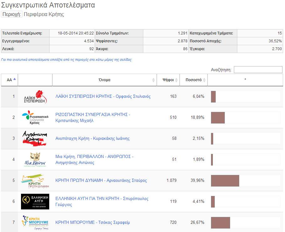Open ΛΑΪΚΗ ΣΥΣΠΕΙΡΩΣΗ ΚΡΗΤΗΣ - Ορφανός Στυλιανός link
Viewport: 285px width, 232px height.
click(x=103, y=97)
